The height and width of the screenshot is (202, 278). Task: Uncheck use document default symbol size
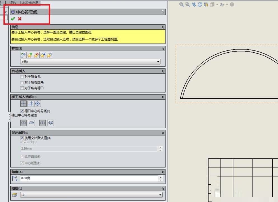point(22,138)
